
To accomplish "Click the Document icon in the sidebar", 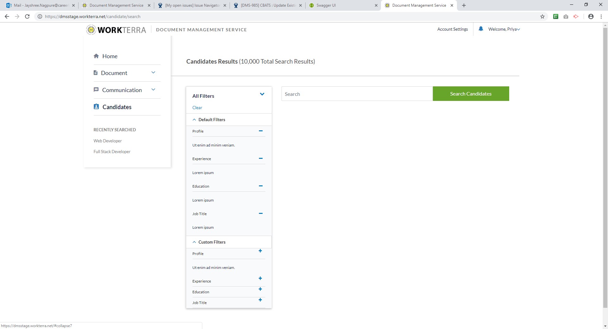I will (x=96, y=73).
